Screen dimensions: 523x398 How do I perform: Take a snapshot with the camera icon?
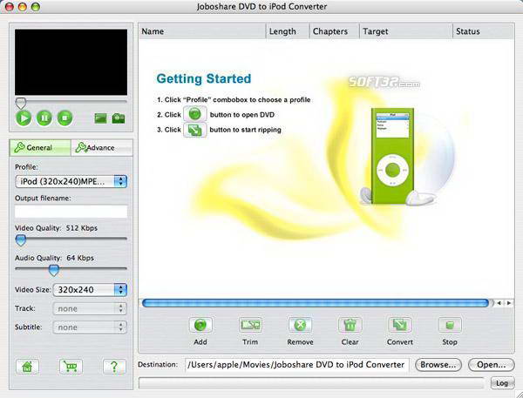119,118
